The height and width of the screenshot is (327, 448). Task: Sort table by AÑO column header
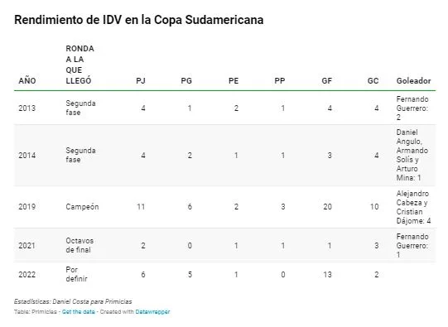click(x=27, y=81)
